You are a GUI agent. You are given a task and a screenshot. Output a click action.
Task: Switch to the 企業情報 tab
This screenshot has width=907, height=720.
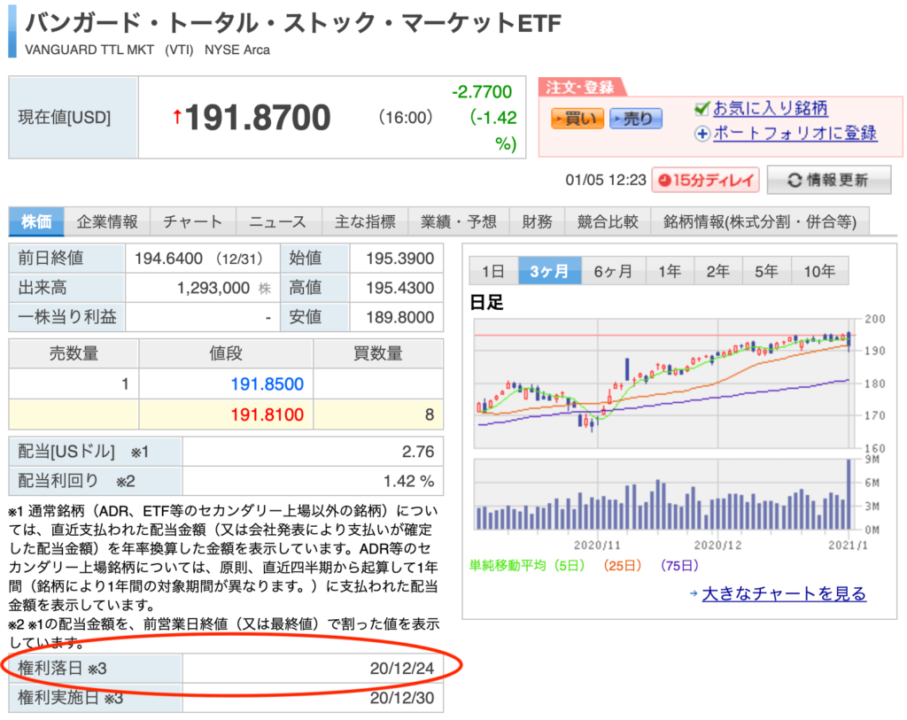tap(107, 221)
